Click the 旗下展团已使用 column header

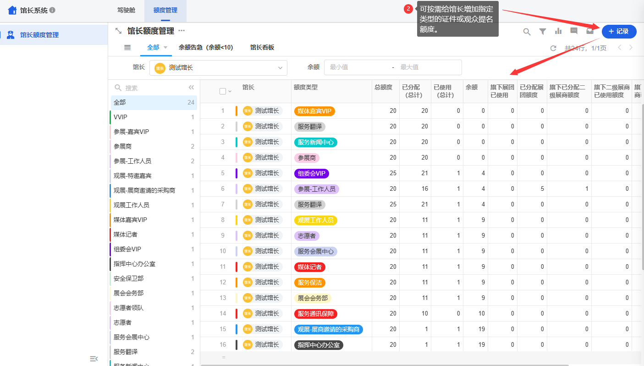click(x=502, y=91)
